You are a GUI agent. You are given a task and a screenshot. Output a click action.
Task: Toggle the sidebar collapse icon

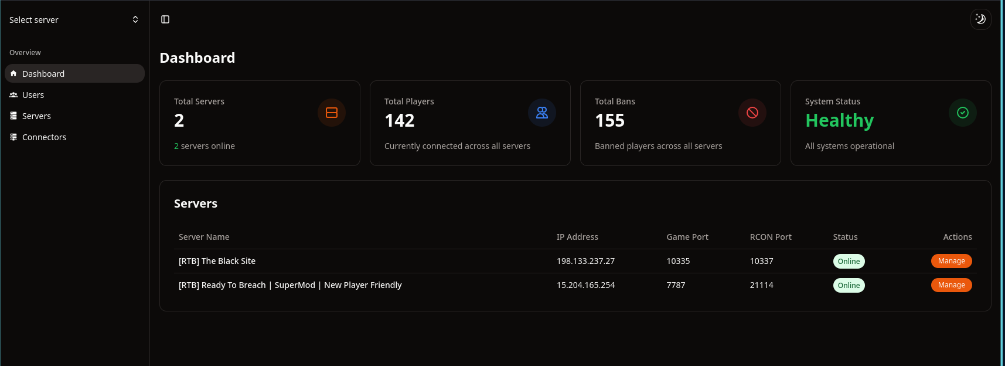point(165,19)
